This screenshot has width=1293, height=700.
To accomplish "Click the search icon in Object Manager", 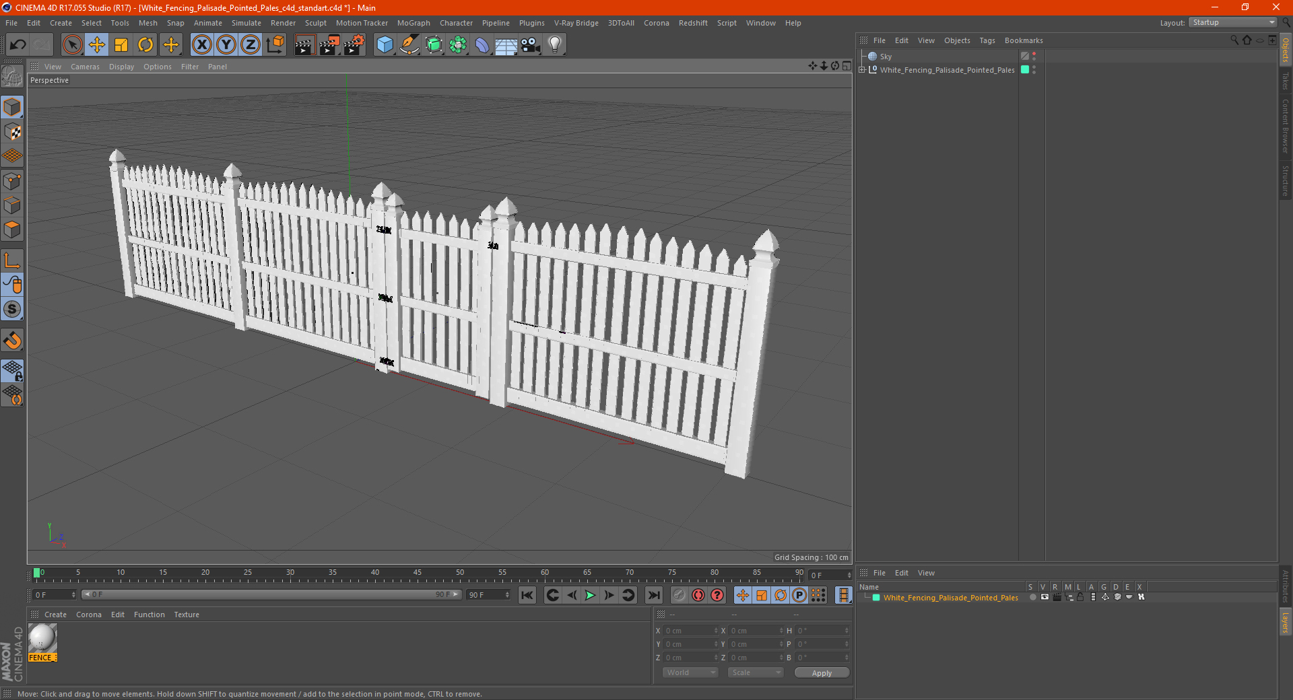I will pos(1234,40).
